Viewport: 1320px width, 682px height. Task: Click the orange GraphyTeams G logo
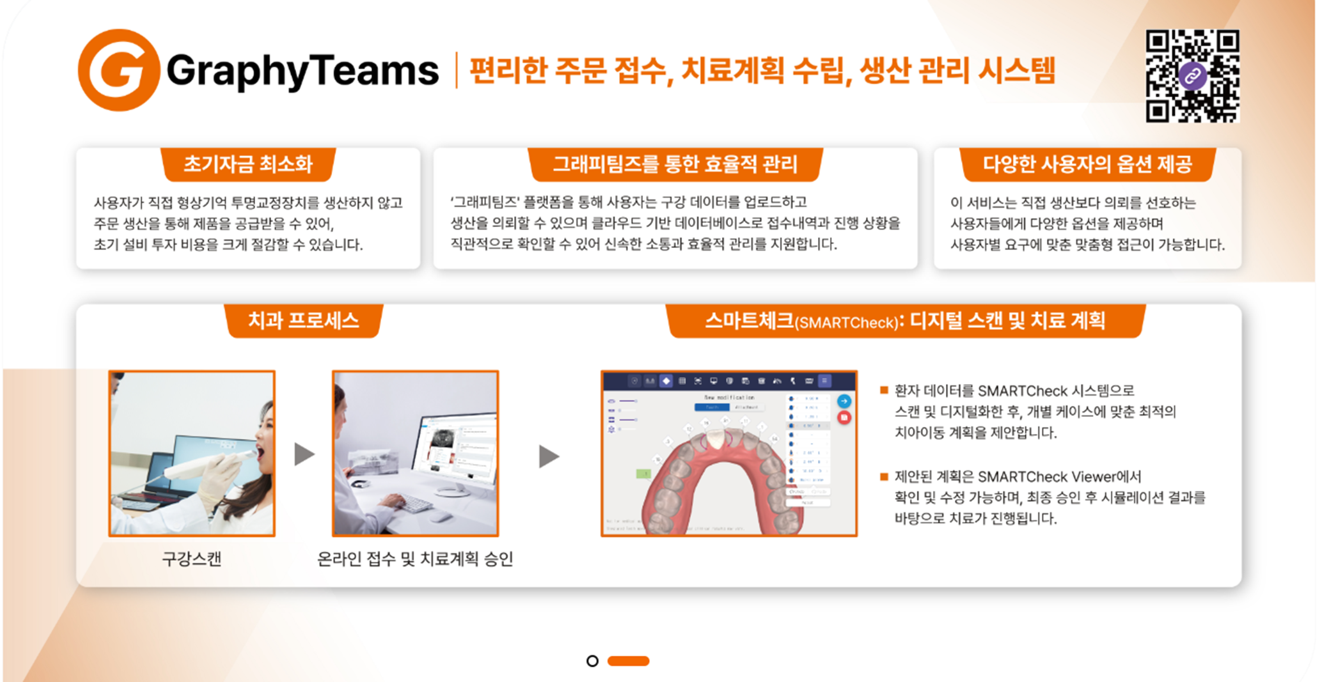click(119, 70)
